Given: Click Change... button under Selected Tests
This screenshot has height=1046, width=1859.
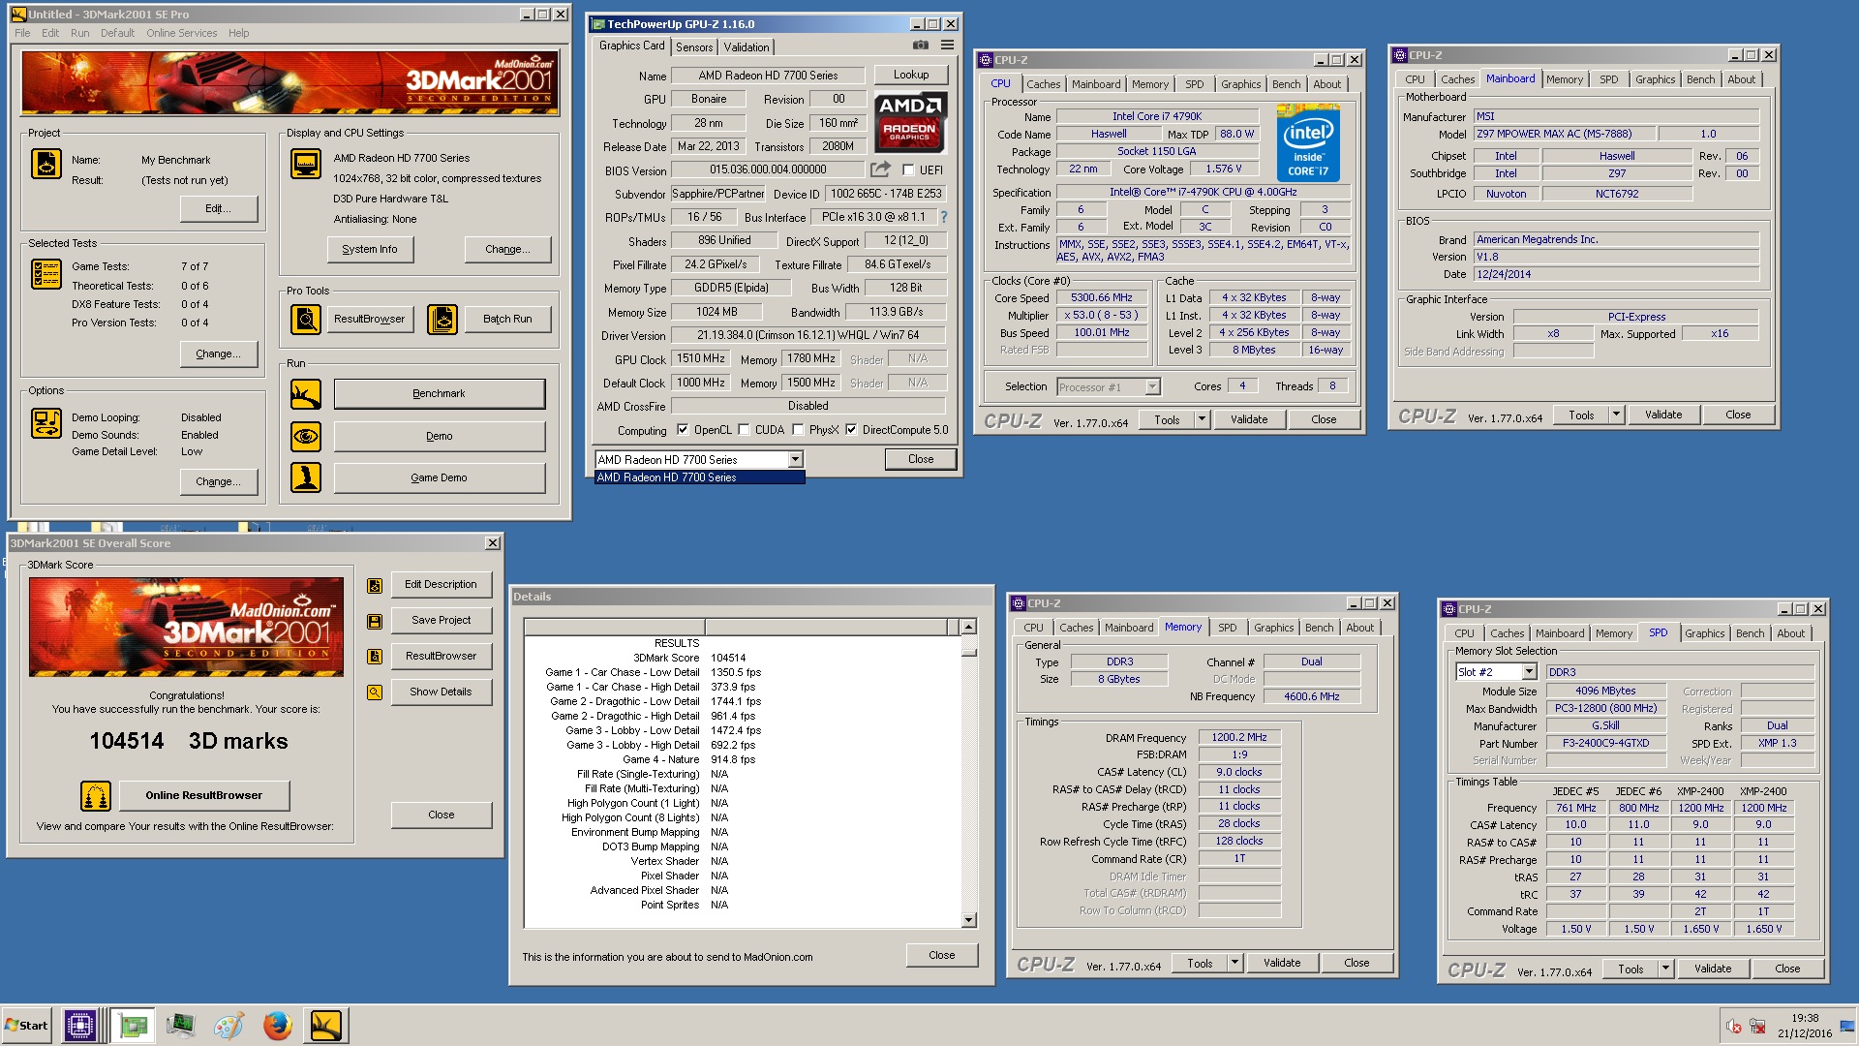Looking at the screenshot, I should point(219,354).
